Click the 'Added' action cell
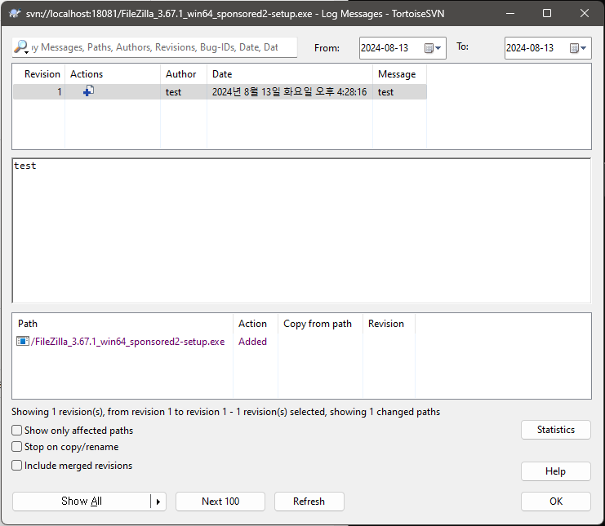 click(253, 342)
